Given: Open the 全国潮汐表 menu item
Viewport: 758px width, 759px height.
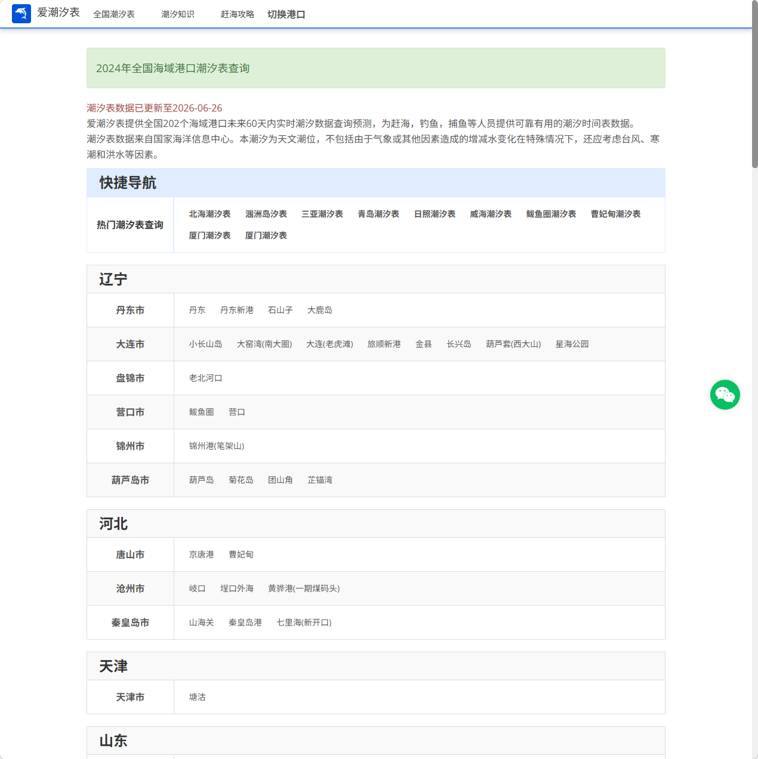Looking at the screenshot, I should (115, 14).
